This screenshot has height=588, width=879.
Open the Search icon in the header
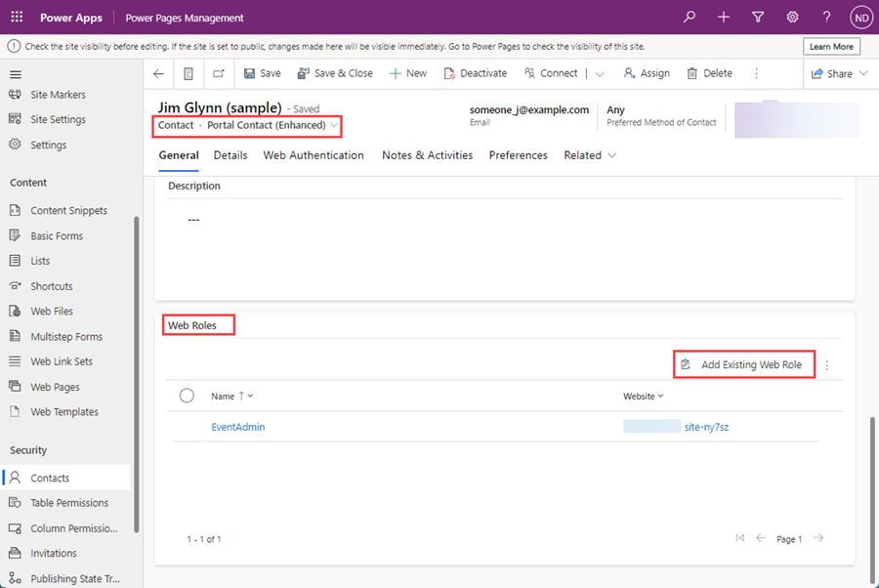pyautogui.click(x=690, y=17)
